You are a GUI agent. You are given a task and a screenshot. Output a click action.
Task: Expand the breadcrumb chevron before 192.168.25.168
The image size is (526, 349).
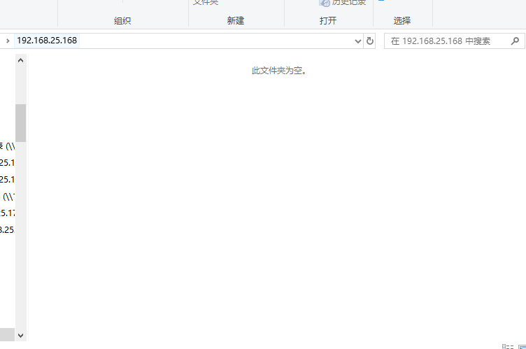[8, 41]
